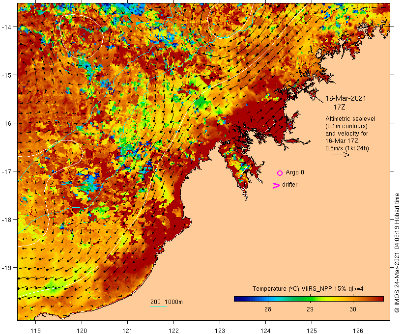Click the longitude label 120
The image size is (403, 334).
tap(82, 331)
